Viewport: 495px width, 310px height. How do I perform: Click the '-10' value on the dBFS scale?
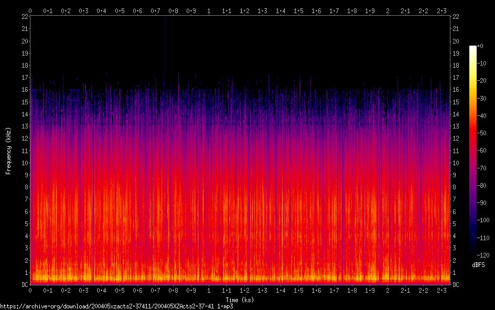(x=482, y=63)
